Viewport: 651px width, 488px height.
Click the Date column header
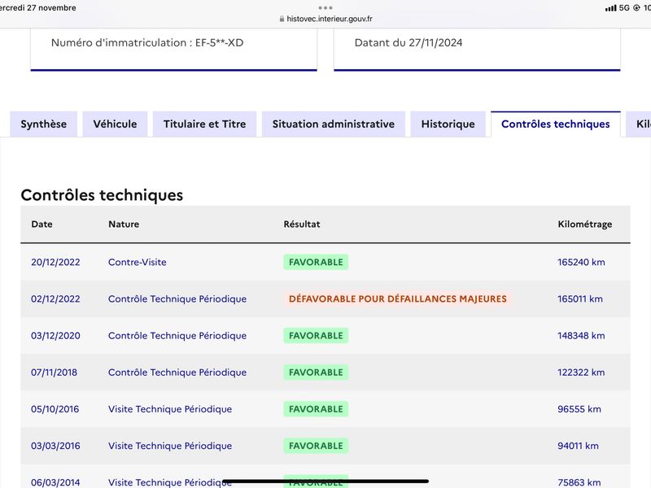tap(42, 224)
